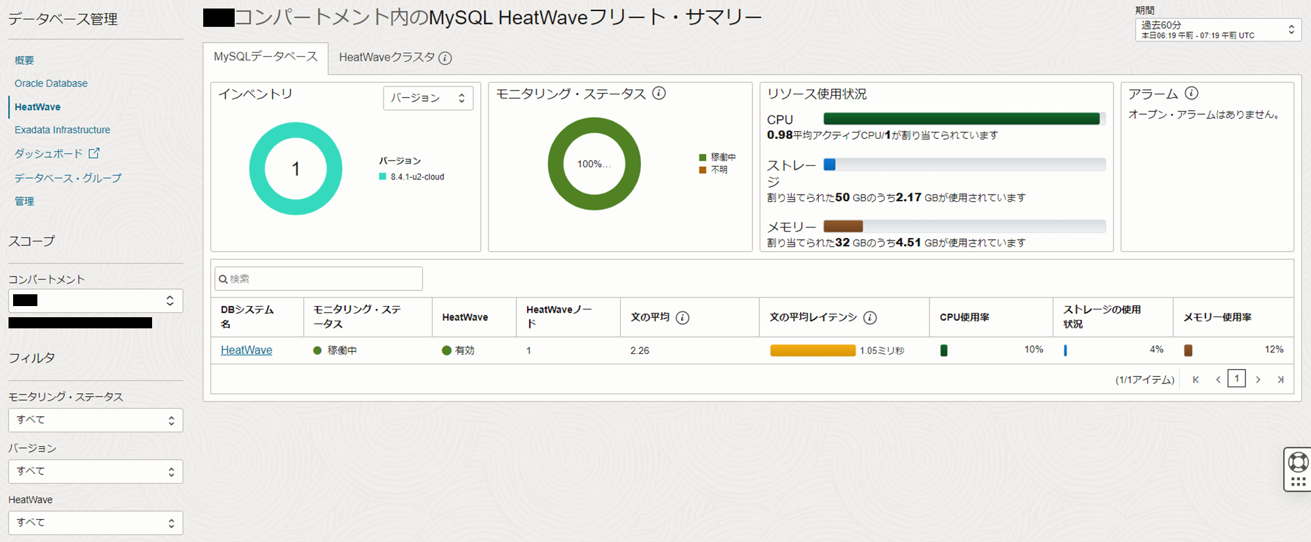Open 概要 in the sidebar
This screenshot has width=1311, height=542.
click(24, 60)
